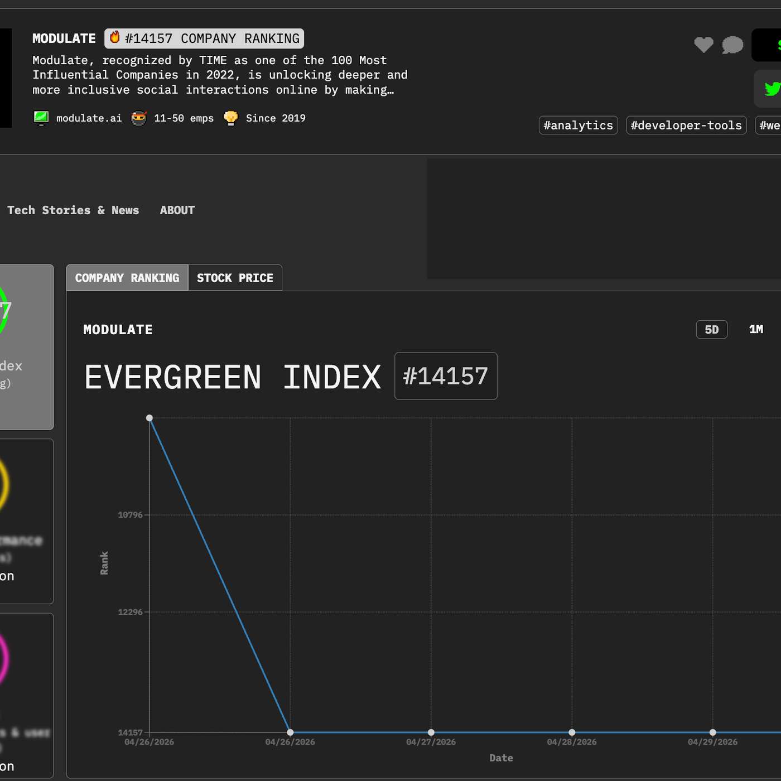Click the green Twitter bird icon
The image size is (781, 781).
773,89
